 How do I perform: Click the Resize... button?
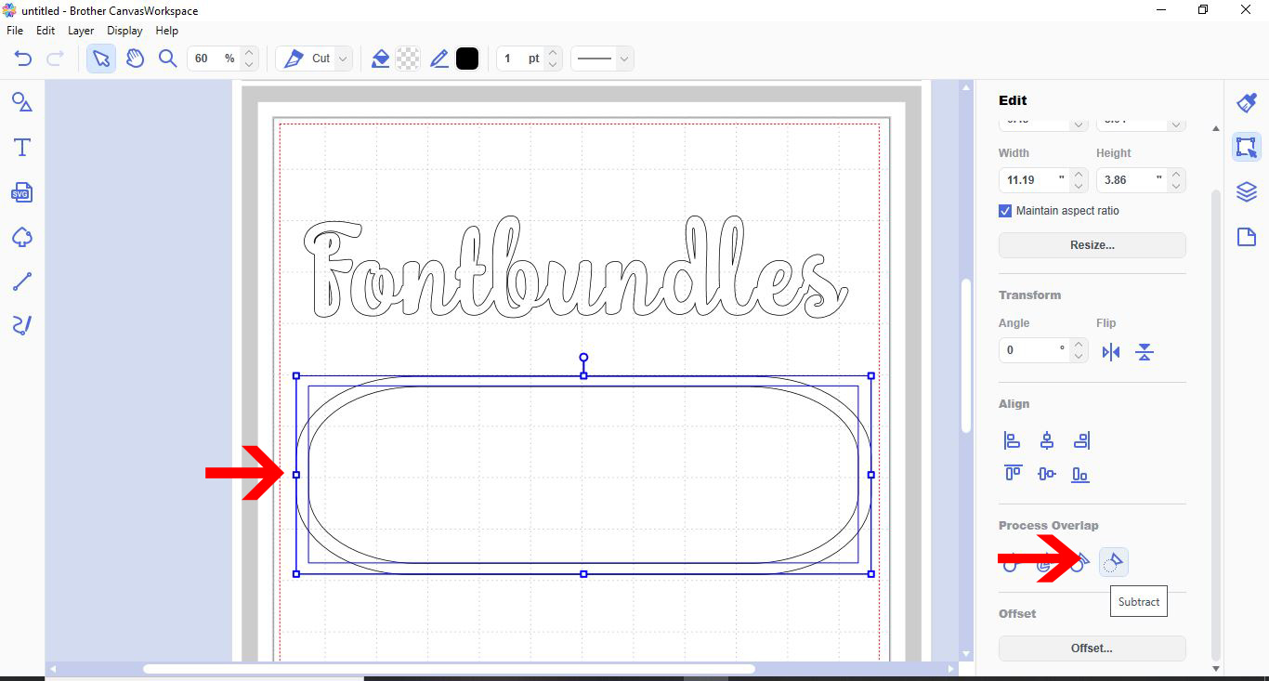(x=1092, y=245)
